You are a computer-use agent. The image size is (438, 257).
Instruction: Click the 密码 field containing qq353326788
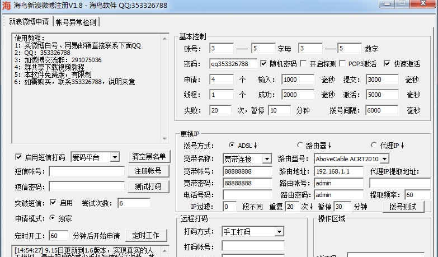pos(233,64)
